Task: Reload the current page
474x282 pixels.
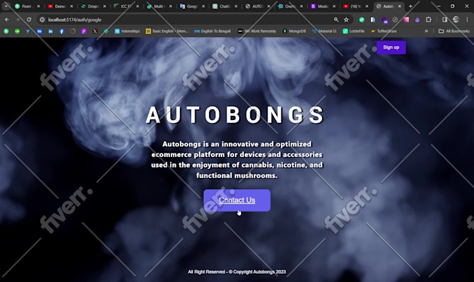Action: coord(29,20)
